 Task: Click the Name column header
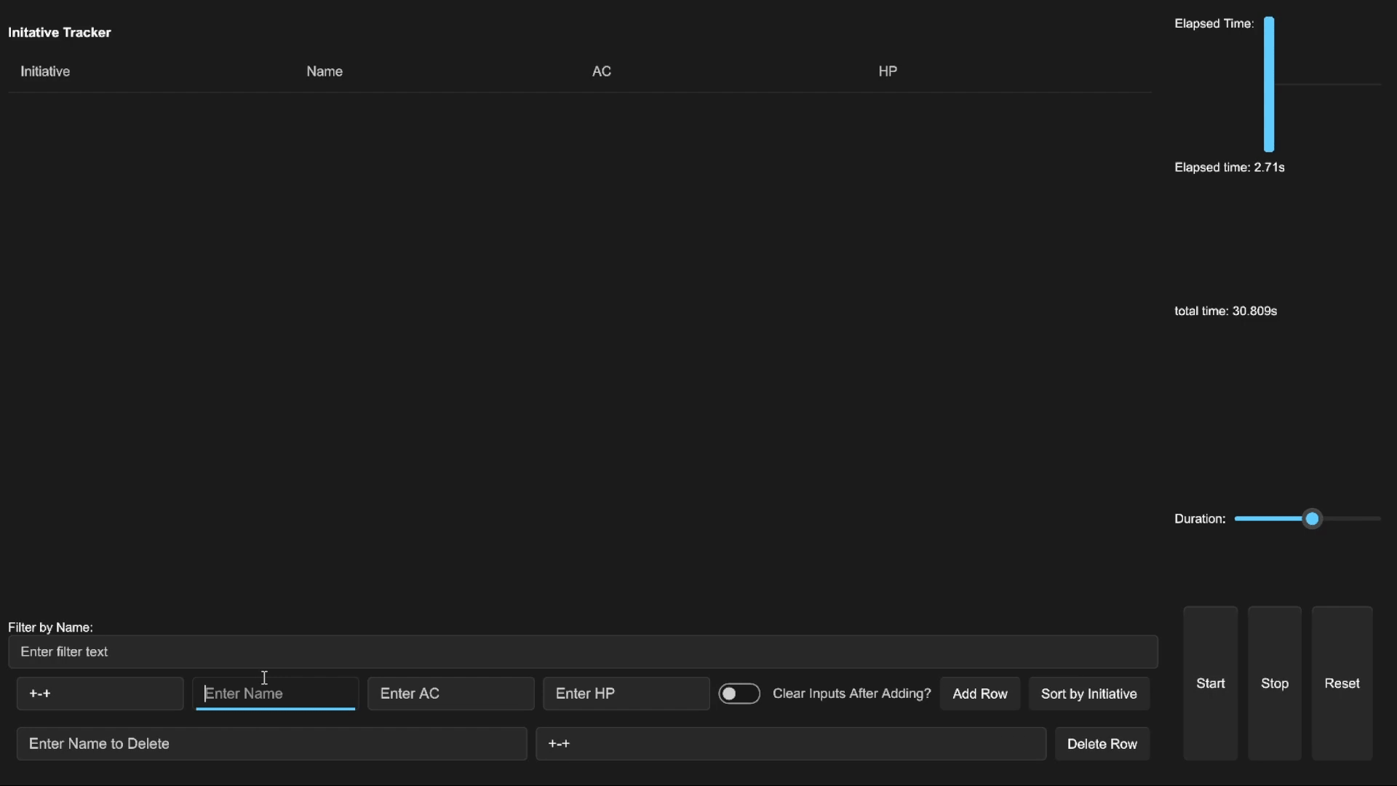point(325,71)
